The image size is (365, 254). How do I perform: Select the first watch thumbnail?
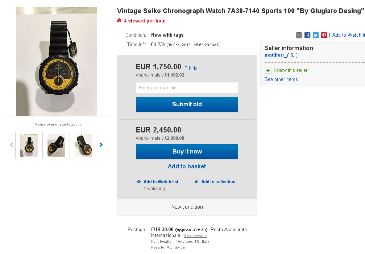[29, 146]
